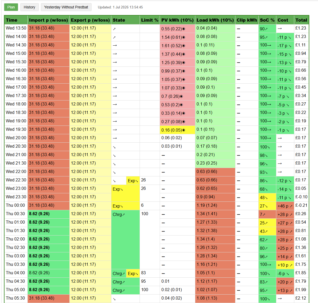Click the Import p (w/loss) header

(x=49, y=20)
